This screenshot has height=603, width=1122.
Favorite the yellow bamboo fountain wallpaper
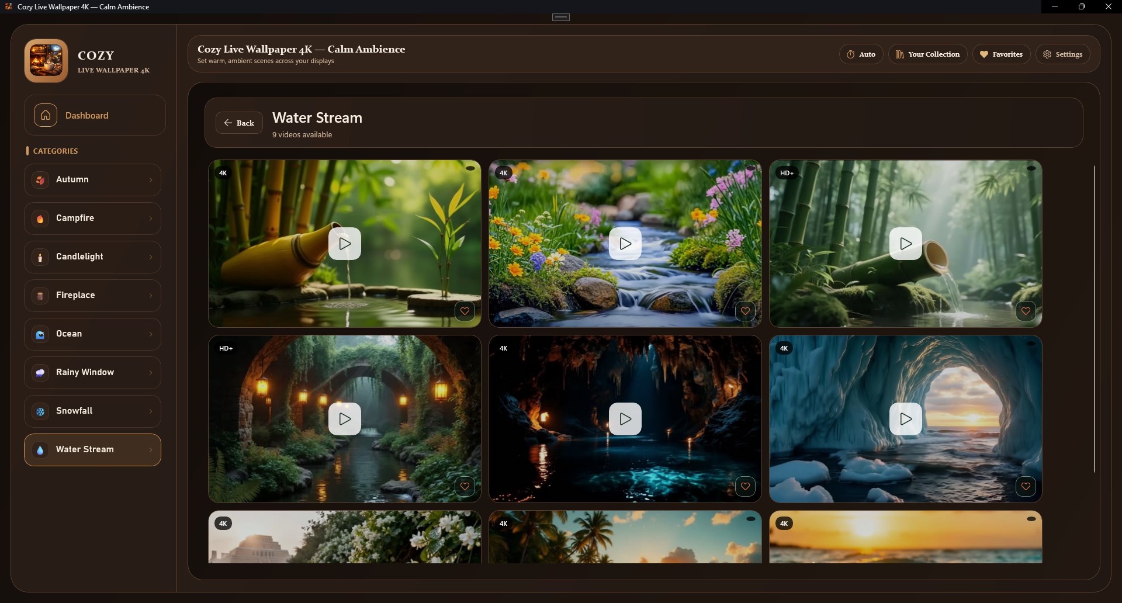465,311
